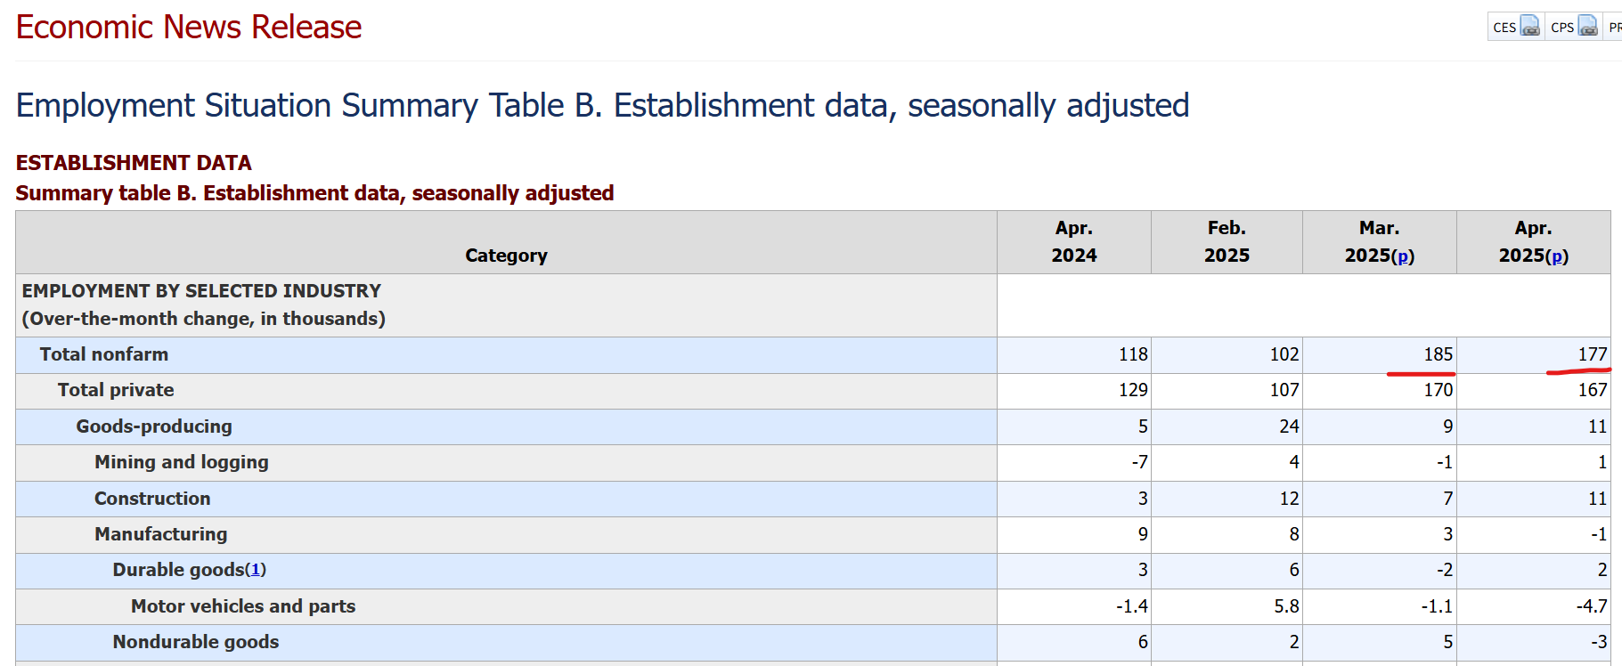Open the (p) footnote in Apr. 2025 header
Screen dimensions: 1622x666
(x=1557, y=256)
